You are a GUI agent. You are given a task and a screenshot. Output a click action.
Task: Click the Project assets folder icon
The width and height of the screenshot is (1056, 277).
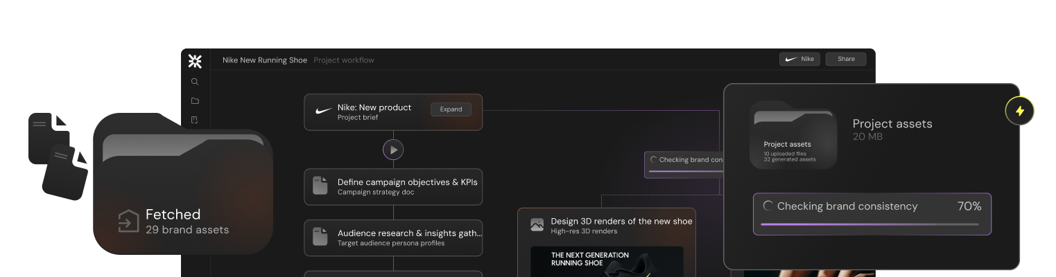[793, 135]
